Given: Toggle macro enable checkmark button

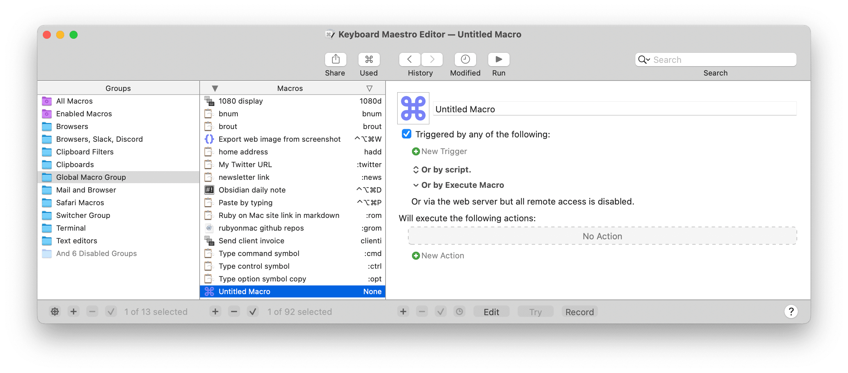Looking at the screenshot, I should click(x=253, y=312).
